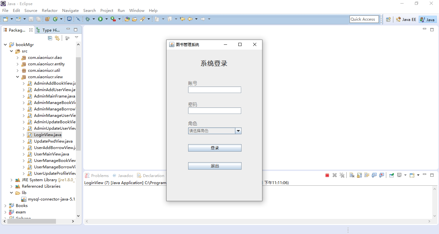Collapse the lib folder node

pyautogui.click(x=11, y=193)
